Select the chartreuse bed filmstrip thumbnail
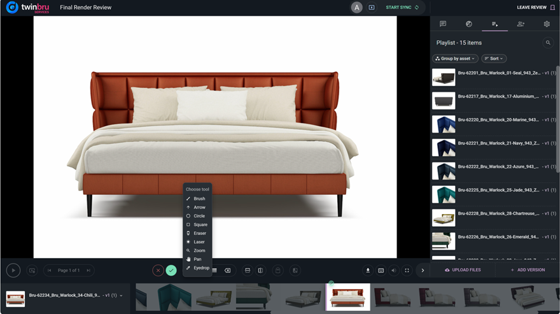This screenshot has height=314, width=560. pos(214,297)
